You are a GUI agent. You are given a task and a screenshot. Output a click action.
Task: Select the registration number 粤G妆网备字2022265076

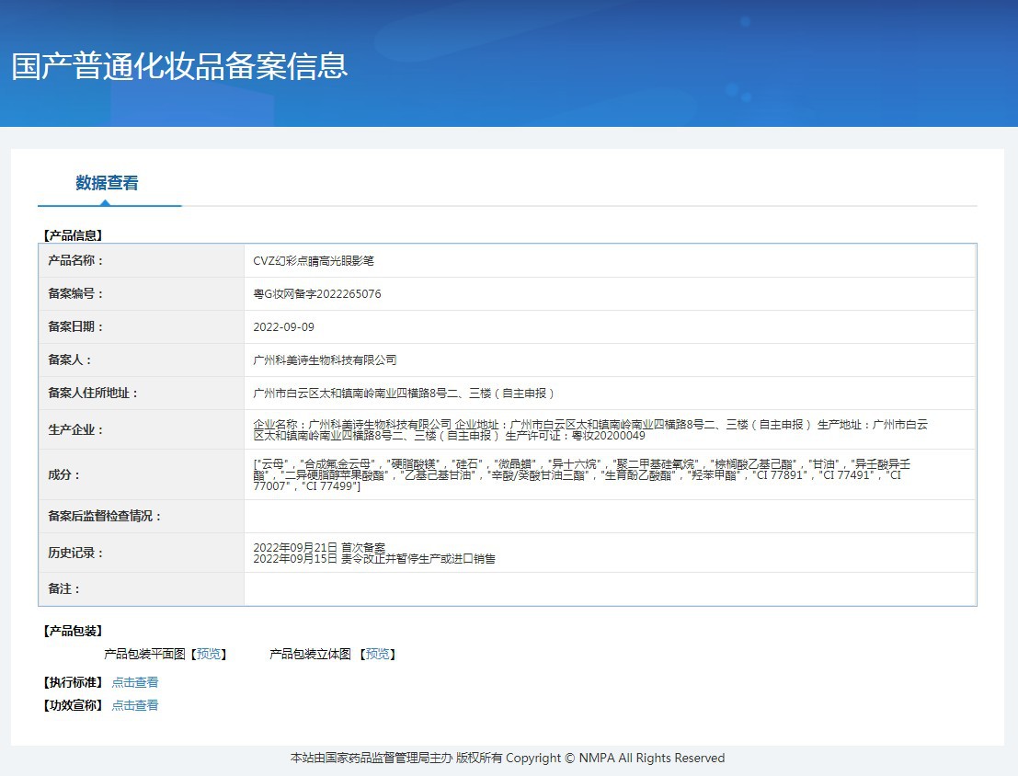[317, 294]
